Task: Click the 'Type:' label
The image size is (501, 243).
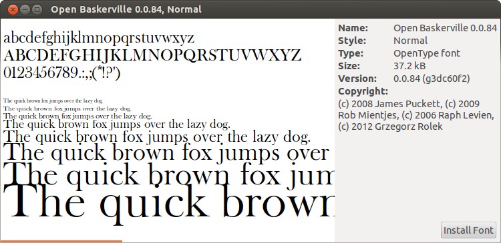Action: click(351, 53)
